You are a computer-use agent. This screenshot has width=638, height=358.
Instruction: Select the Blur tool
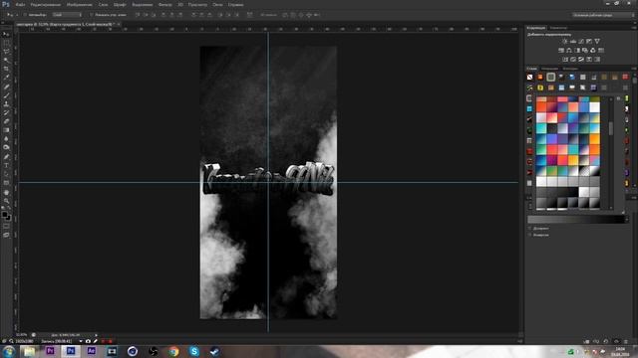6,139
